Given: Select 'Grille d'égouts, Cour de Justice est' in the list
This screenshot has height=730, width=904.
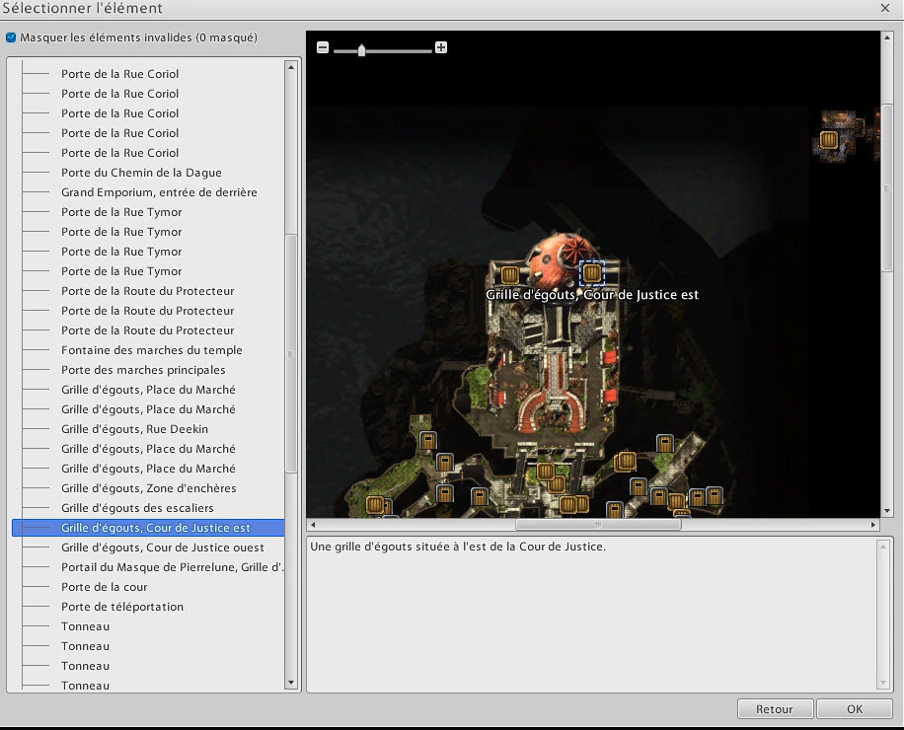Looking at the screenshot, I should coord(148,527).
